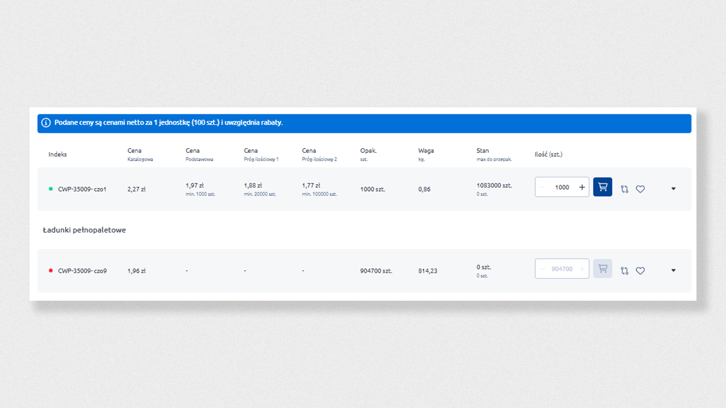Decrease quantity with minus for CWP-35009-czo1
Screen dimensions: 726x408
pyautogui.click(x=542, y=187)
